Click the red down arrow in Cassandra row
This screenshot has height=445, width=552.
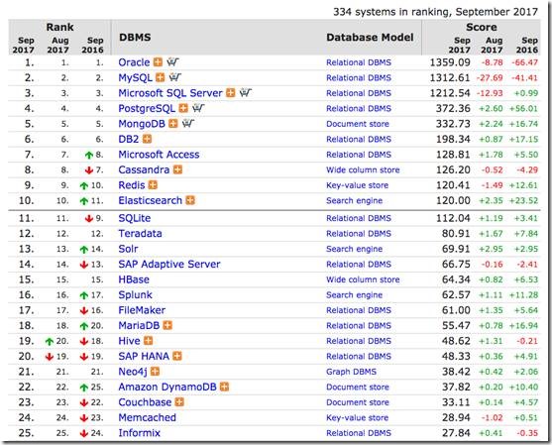click(x=89, y=170)
